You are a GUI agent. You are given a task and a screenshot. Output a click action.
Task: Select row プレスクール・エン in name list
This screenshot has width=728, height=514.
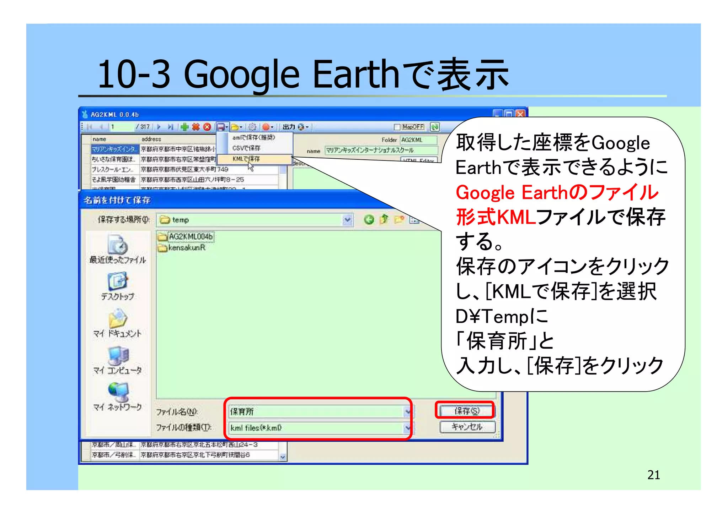(x=114, y=169)
